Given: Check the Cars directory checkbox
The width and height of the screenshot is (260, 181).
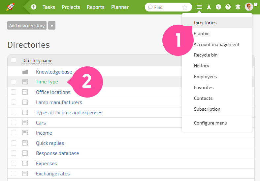Looking at the screenshot, I should (x=14, y=123).
